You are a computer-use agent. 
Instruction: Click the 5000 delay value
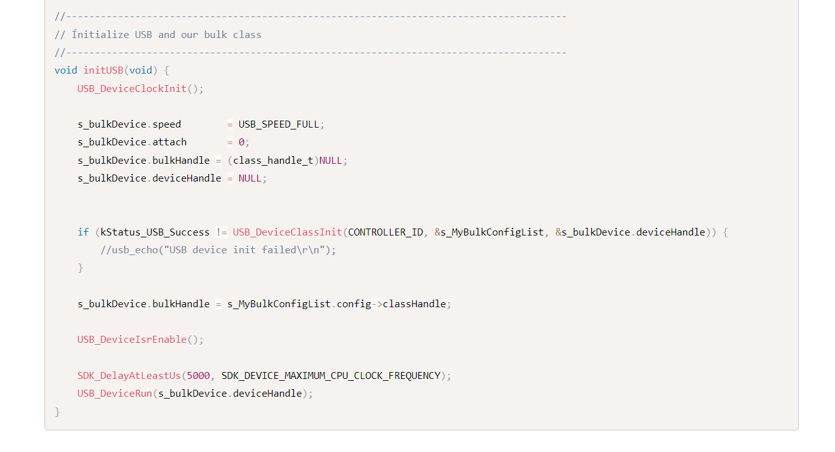198,376
